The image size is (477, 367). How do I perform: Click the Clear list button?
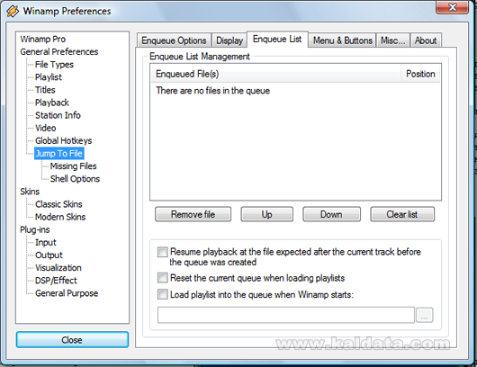[x=402, y=214]
